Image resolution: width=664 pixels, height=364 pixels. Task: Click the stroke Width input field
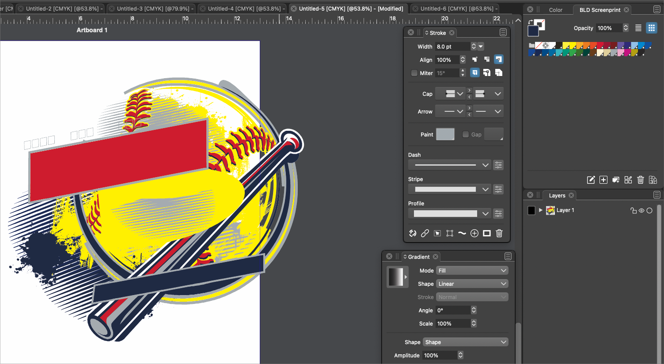pos(452,47)
